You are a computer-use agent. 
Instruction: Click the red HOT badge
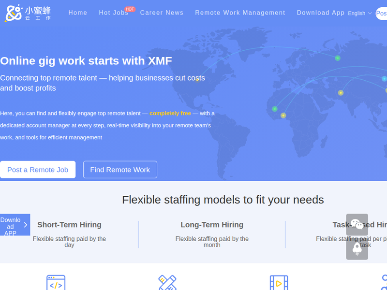click(130, 9)
